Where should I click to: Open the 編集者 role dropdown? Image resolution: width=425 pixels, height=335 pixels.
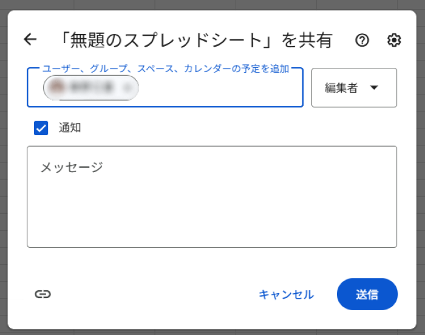click(353, 88)
